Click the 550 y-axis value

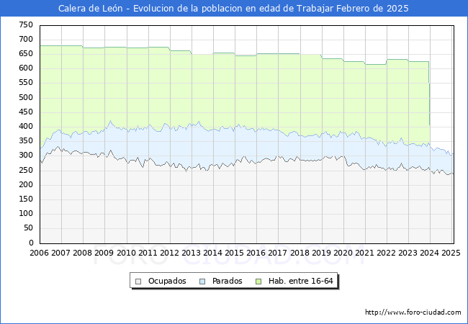click(26, 83)
